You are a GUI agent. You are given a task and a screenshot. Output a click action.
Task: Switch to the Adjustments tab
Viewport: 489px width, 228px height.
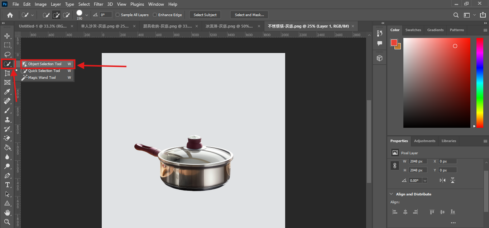pos(425,141)
